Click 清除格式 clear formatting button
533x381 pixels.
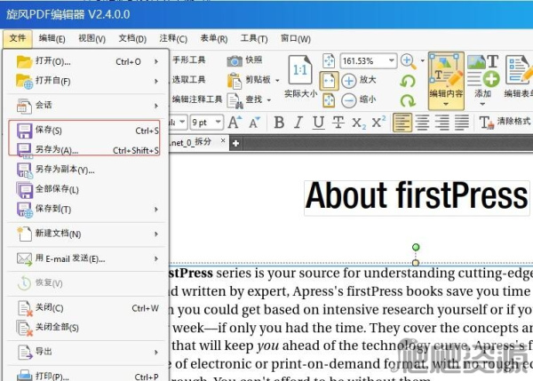(x=505, y=122)
